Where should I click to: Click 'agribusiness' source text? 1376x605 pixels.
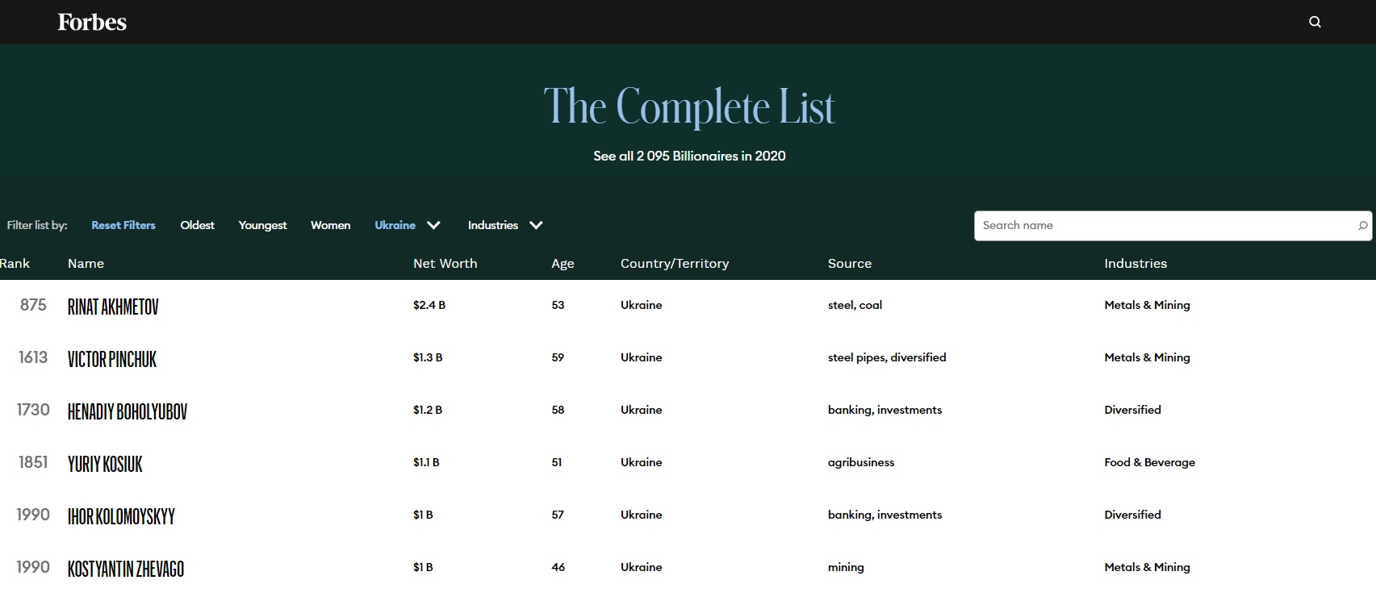[x=861, y=462]
